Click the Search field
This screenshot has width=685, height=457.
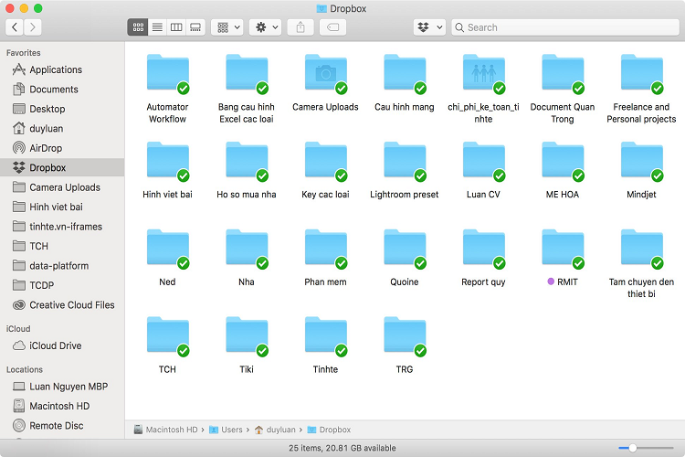[565, 27]
